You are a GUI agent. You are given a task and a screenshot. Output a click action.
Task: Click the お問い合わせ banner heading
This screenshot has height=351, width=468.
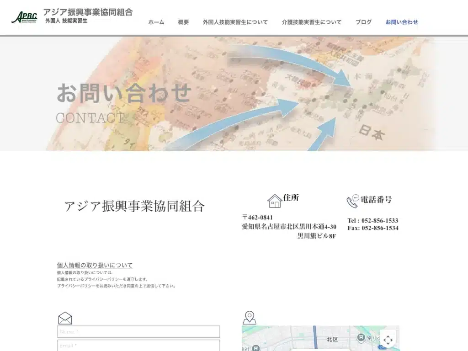(x=124, y=93)
